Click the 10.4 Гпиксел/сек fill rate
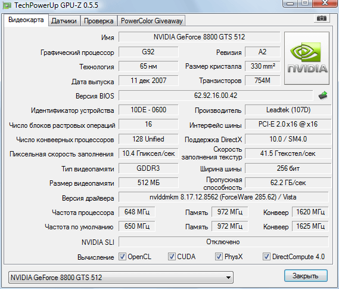This screenshot has width=339, height=289. pos(148,153)
